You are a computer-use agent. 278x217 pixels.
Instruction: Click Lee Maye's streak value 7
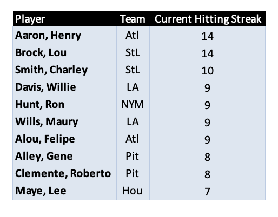pyautogui.click(x=208, y=191)
